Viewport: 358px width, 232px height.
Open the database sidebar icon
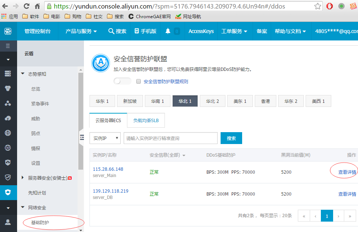click(x=8, y=88)
